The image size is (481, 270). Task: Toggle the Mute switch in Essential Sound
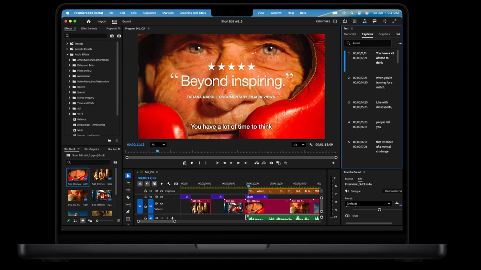pyautogui.click(x=347, y=216)
